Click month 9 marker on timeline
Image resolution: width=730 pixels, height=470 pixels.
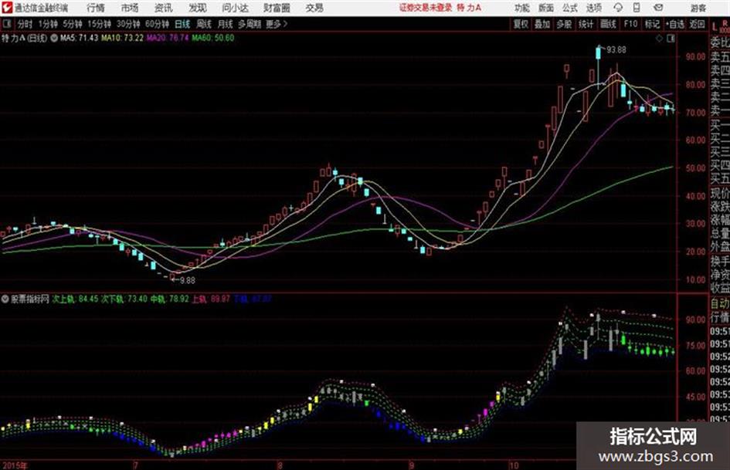click(x=411, y=465)
